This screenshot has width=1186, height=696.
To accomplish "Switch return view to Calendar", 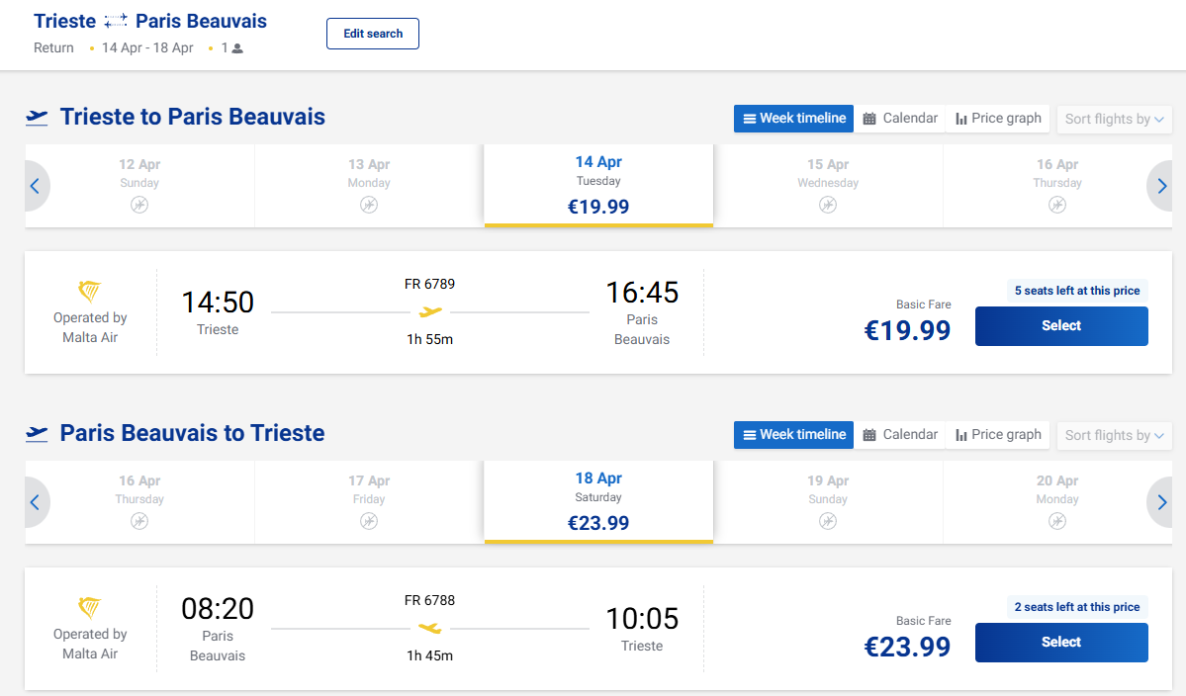I will click(x=900, y=435).
